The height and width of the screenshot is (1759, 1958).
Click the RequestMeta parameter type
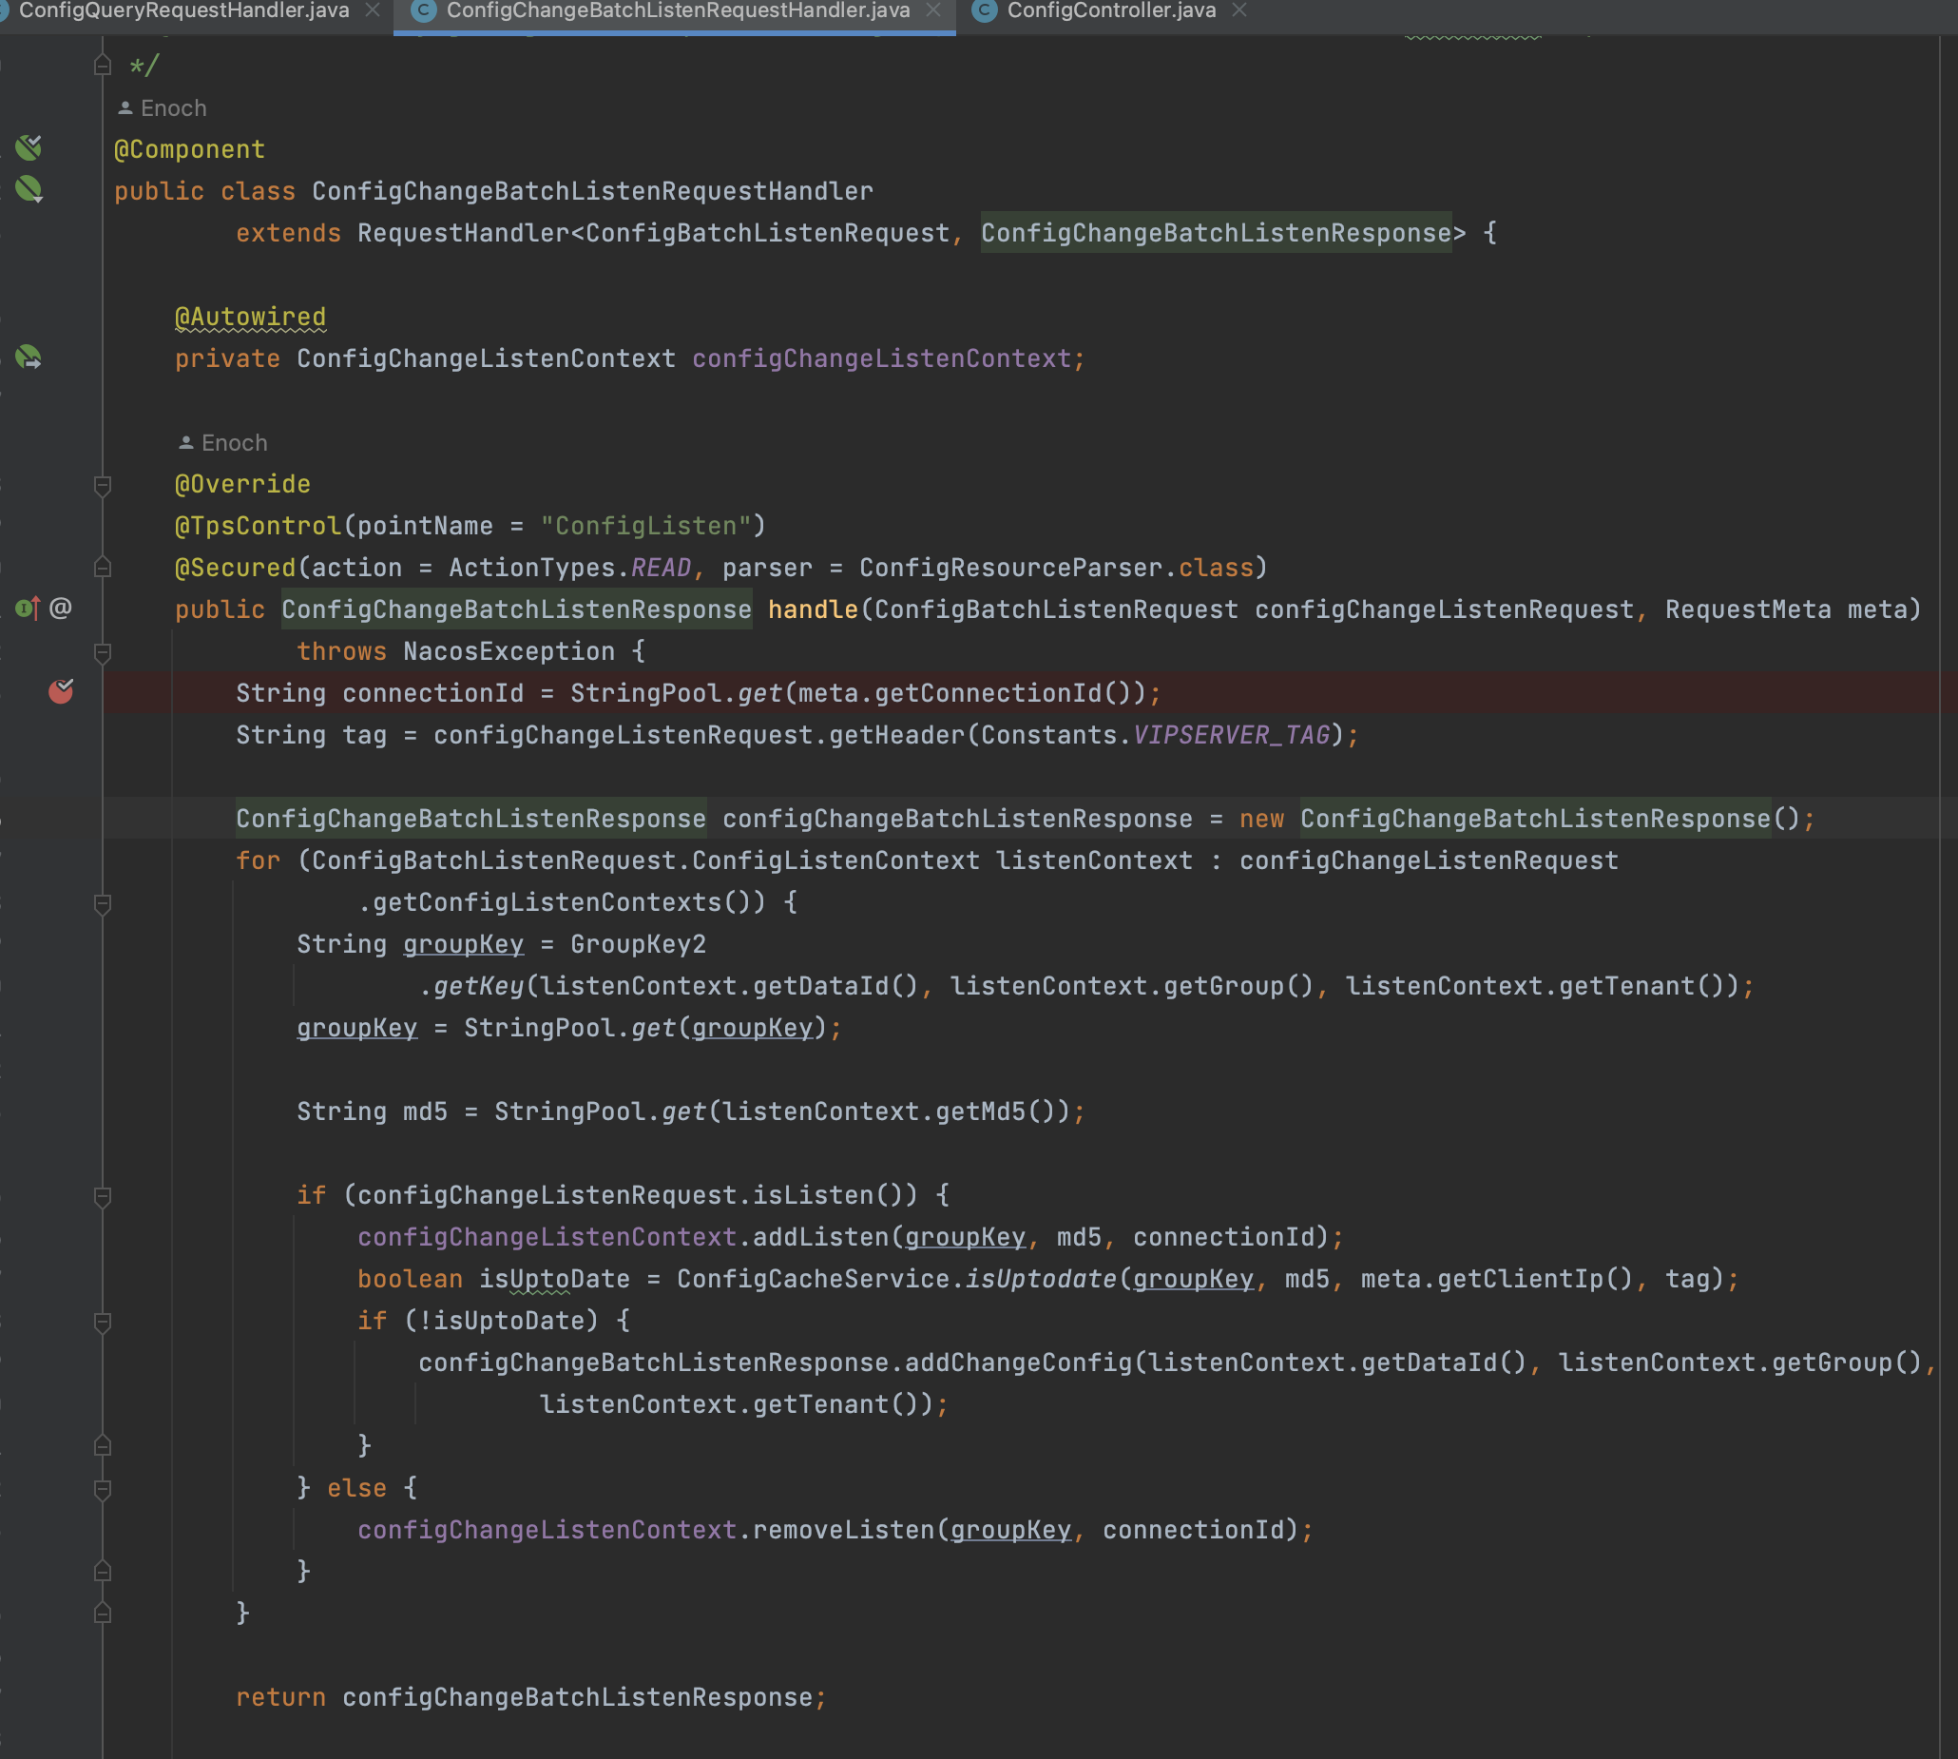[1747, 609]
